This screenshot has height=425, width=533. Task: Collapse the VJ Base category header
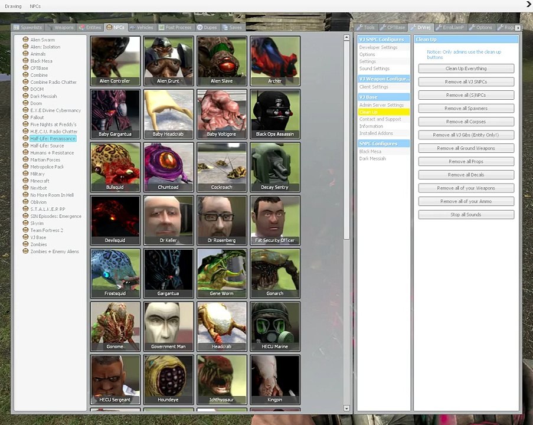click(384, 97)
